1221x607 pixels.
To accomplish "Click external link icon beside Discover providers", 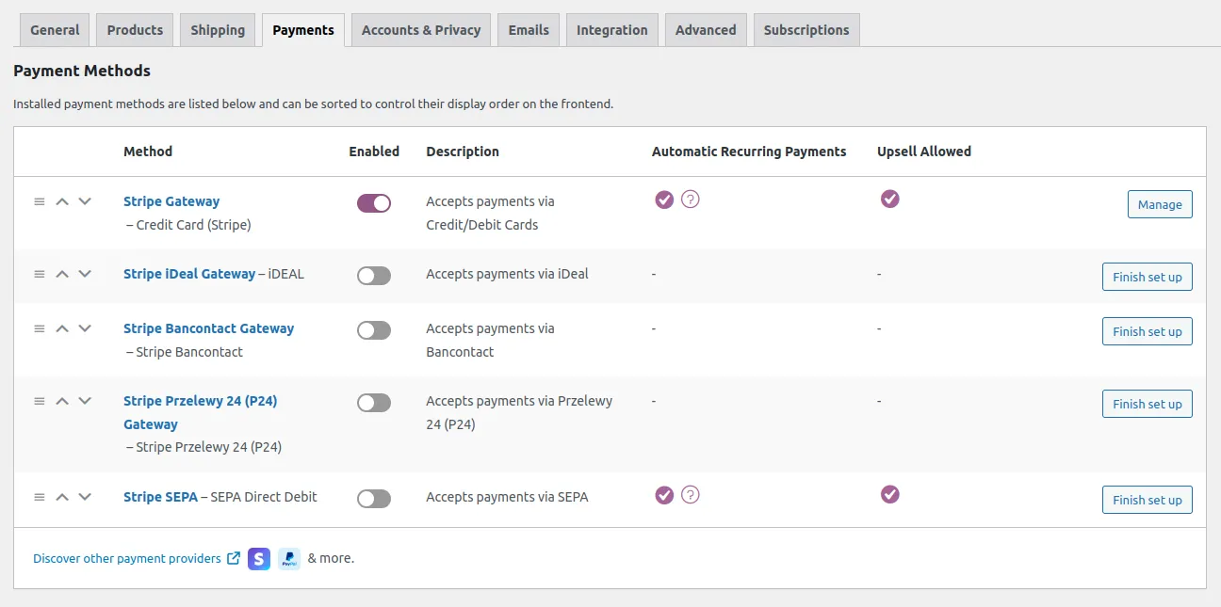I will click(234, 558).
